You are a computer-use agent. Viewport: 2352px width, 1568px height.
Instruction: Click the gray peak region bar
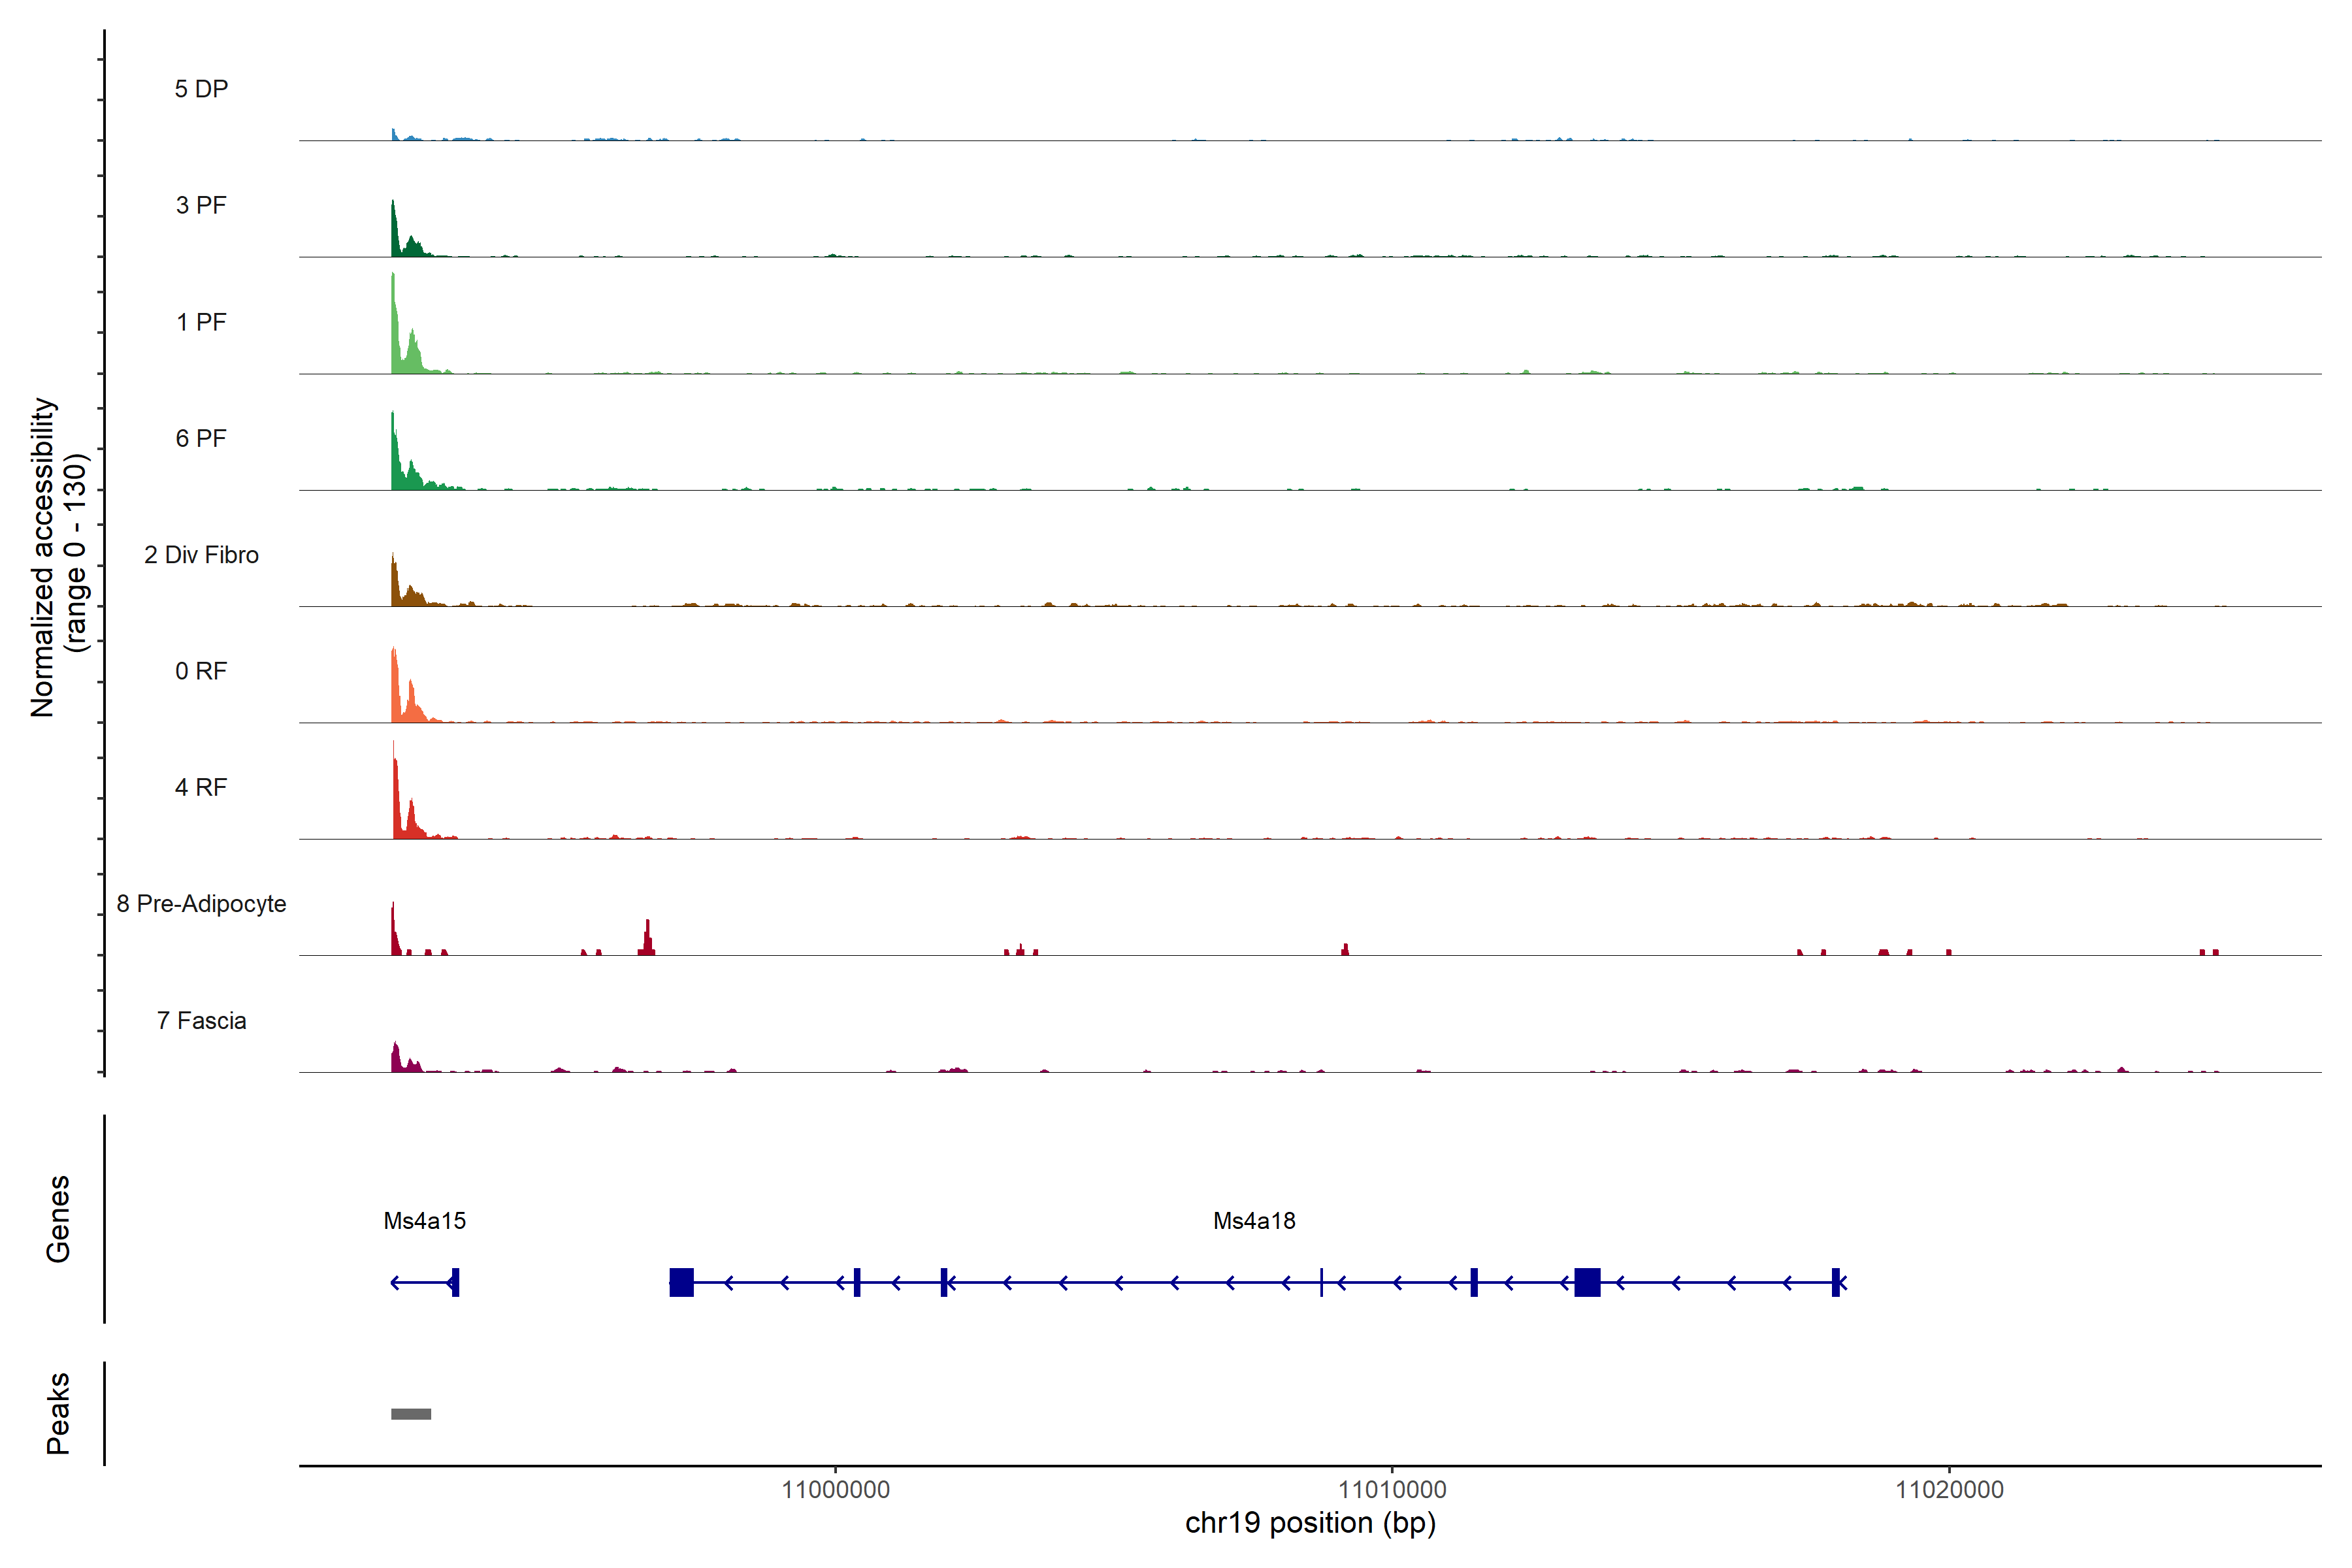tap(411, 1413)
